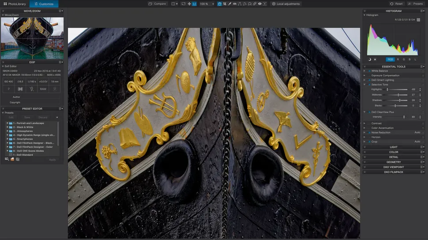Click the new preset icon below the preset list
Viewport: 428px width, 240px height.
[x=7, y=159]
